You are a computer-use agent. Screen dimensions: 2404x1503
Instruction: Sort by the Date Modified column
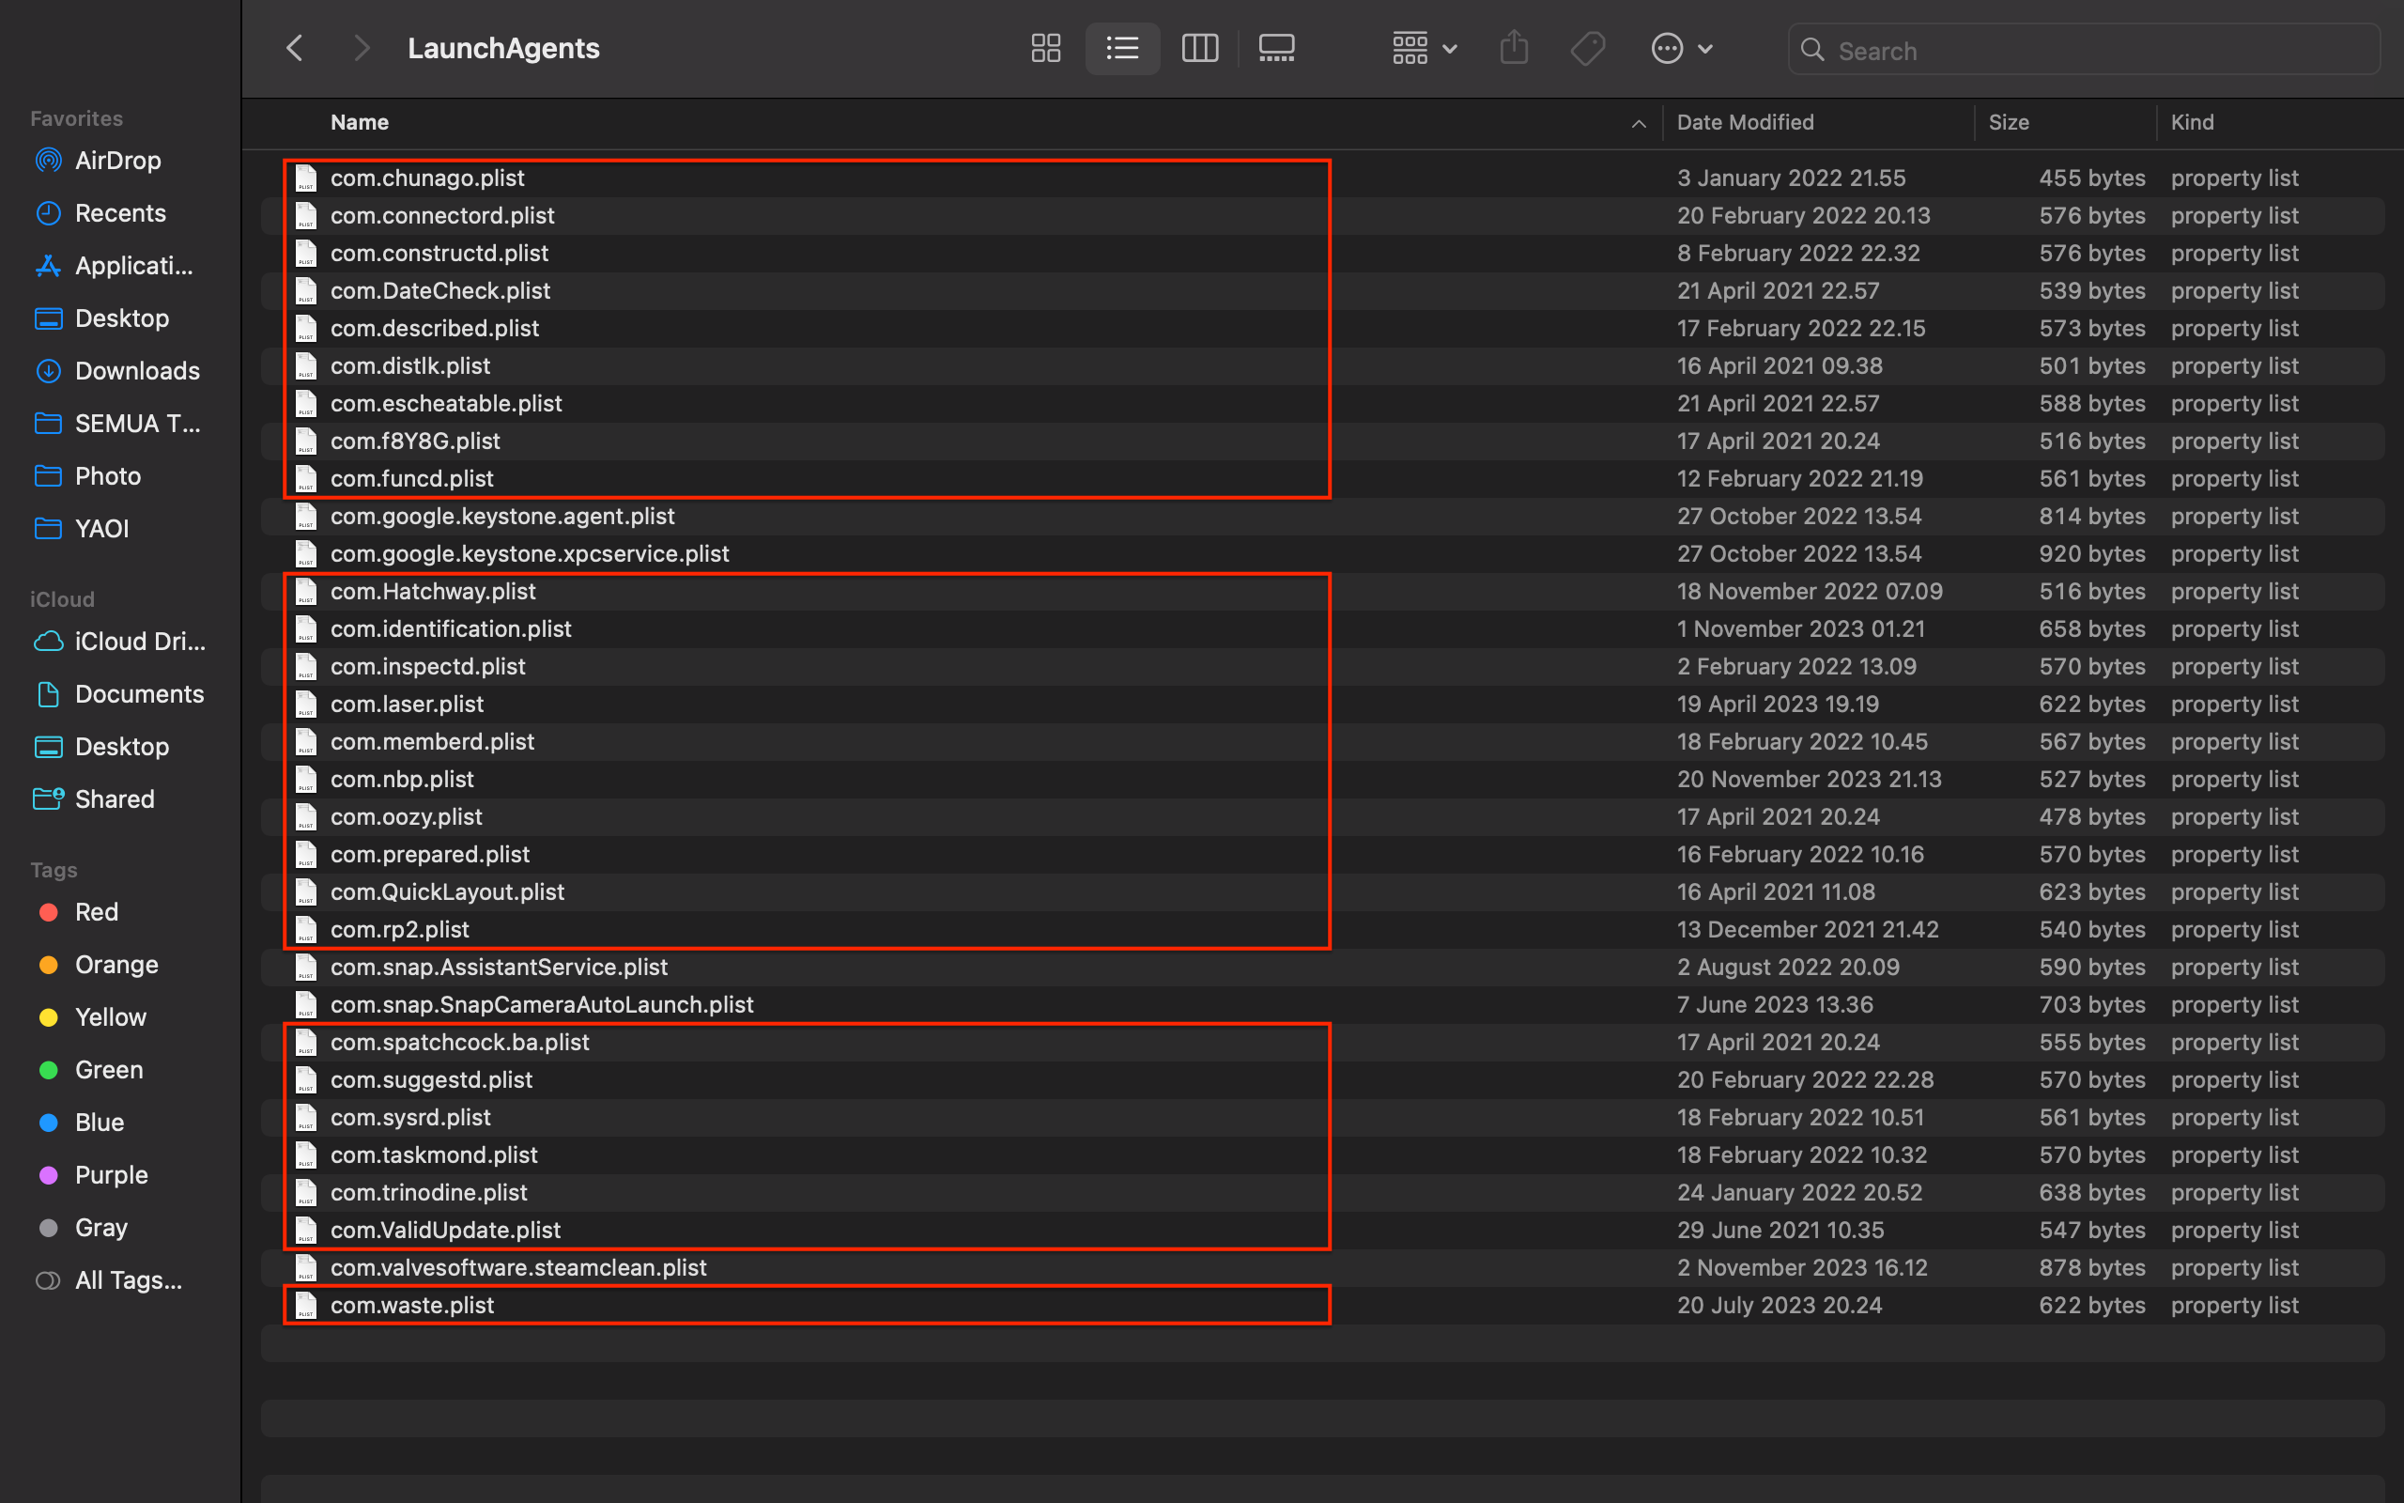(1745, 122)
